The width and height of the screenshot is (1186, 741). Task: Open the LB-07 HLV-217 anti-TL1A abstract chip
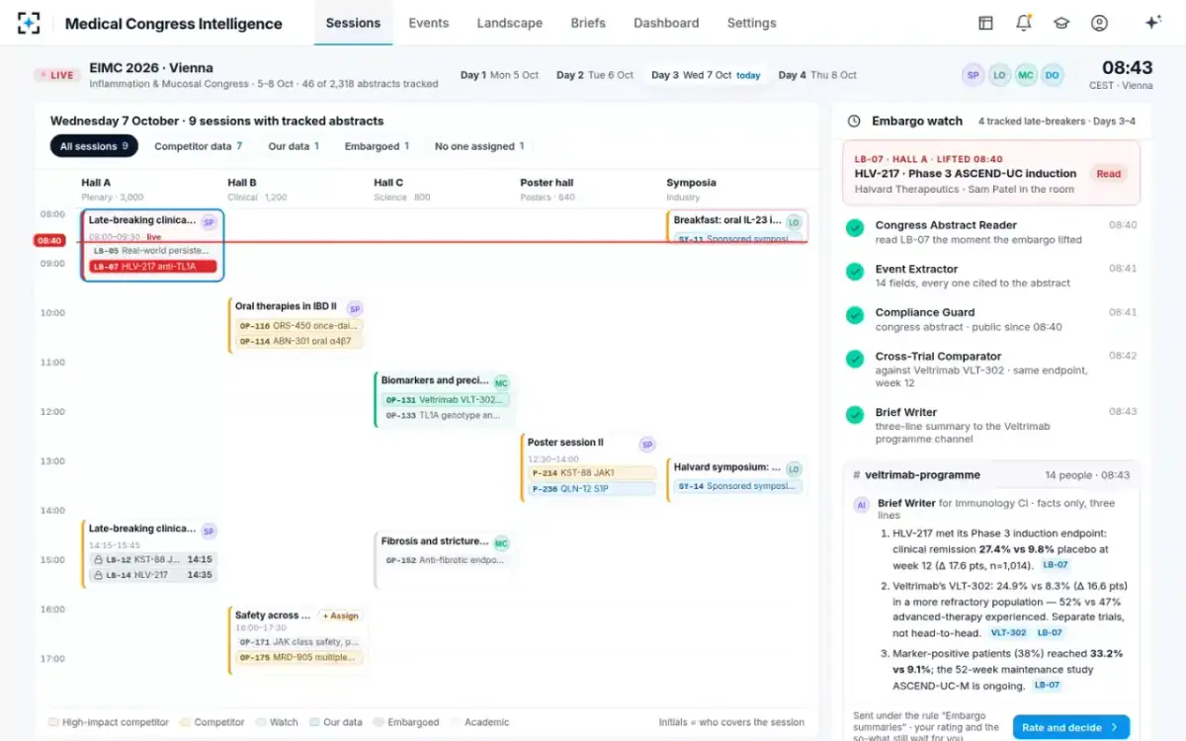(153, 267)
